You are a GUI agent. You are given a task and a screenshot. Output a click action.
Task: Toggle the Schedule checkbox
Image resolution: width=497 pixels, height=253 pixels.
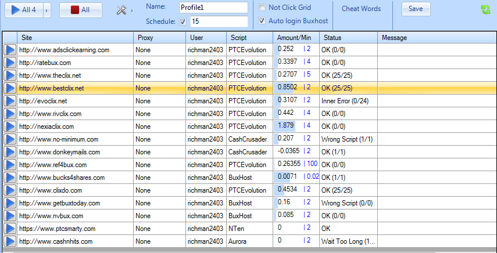(183, 22)
